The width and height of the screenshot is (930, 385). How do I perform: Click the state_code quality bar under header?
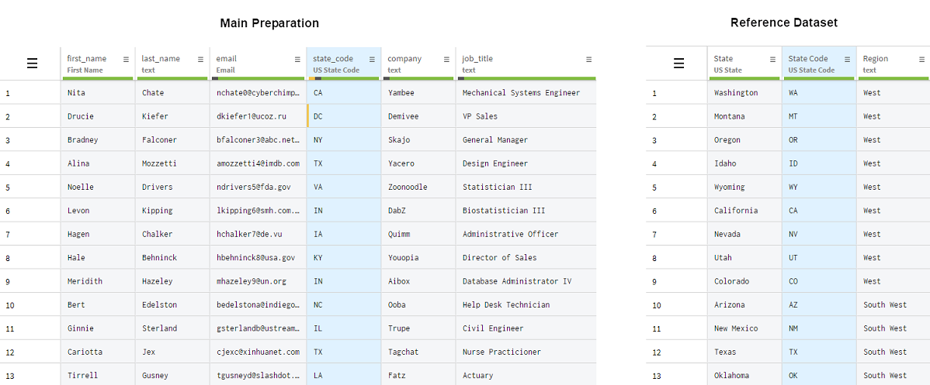(344, 78)
